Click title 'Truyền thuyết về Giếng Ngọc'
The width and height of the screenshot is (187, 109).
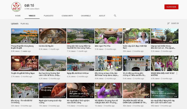tap(23, 73)
